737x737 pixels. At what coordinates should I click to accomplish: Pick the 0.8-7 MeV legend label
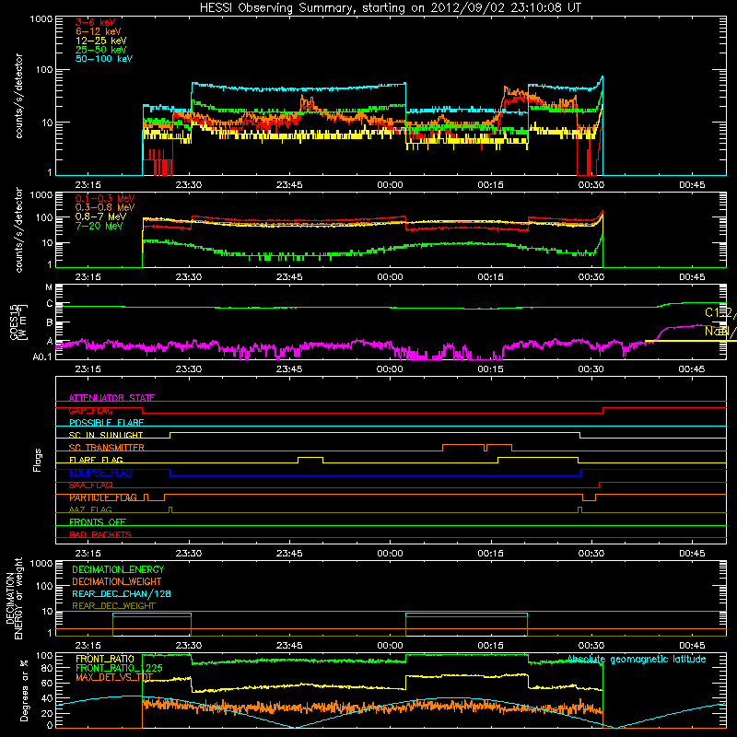[100, 216]
